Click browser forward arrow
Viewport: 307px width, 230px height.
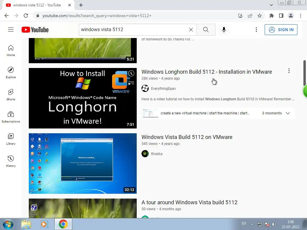click(16, 16)
